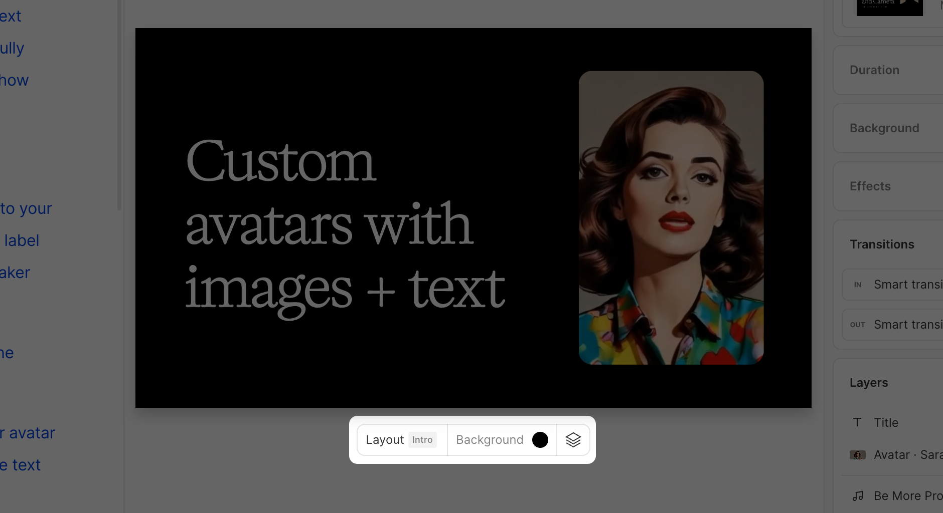Viewport: 943px width, 513px height.
Task: Click the IN badge on the Smart transition
Action: click(857, 284)
